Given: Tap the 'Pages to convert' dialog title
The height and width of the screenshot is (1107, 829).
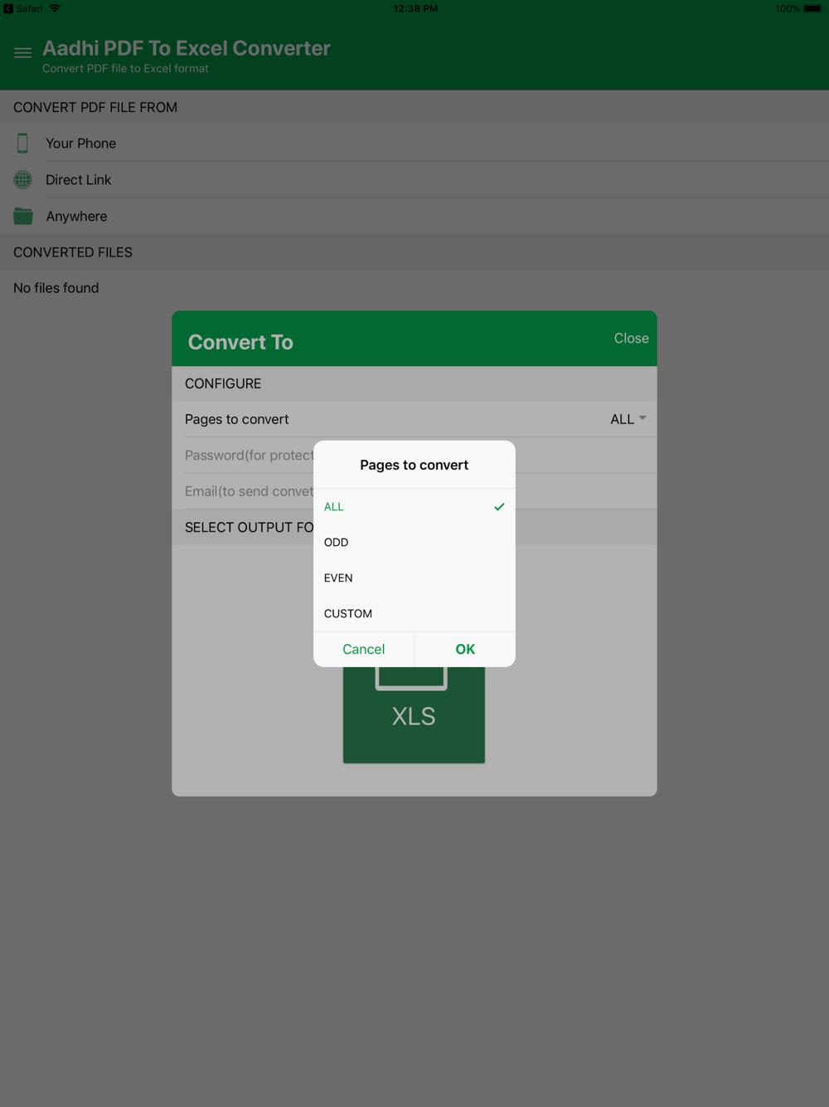Looking at the screenshot, I should (x=414, y=465).
